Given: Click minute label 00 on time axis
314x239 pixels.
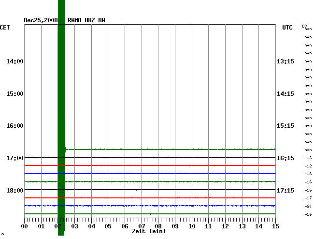Looking at the screenshot, I should coord(25,226).
